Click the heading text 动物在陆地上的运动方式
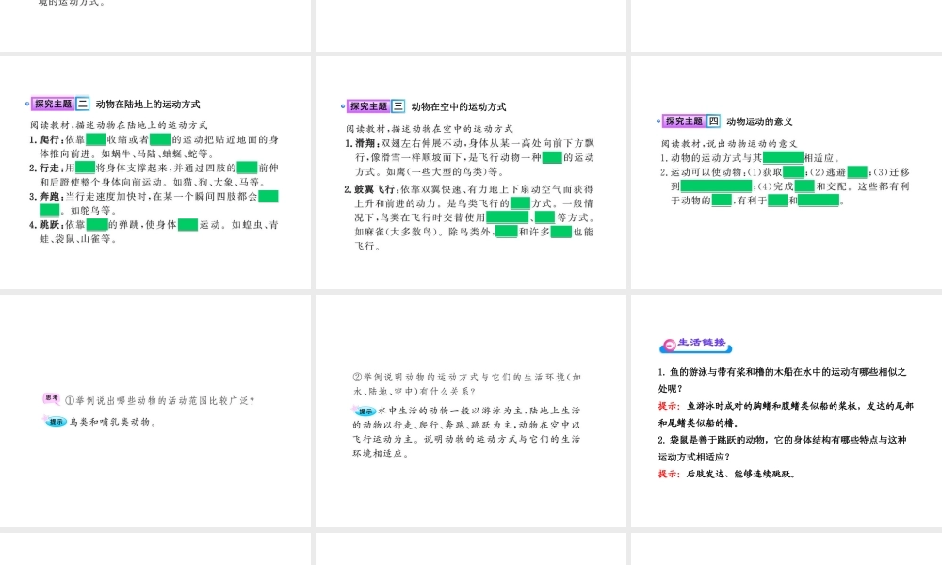The height and width of the screenshot is (565, 942). [148, 104]
